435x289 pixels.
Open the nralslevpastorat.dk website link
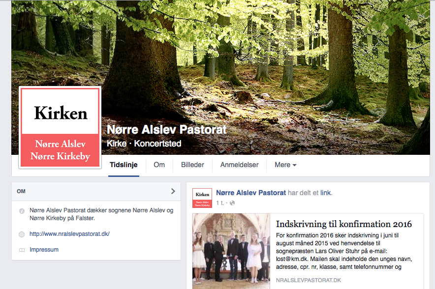click(x=70, y=234)
